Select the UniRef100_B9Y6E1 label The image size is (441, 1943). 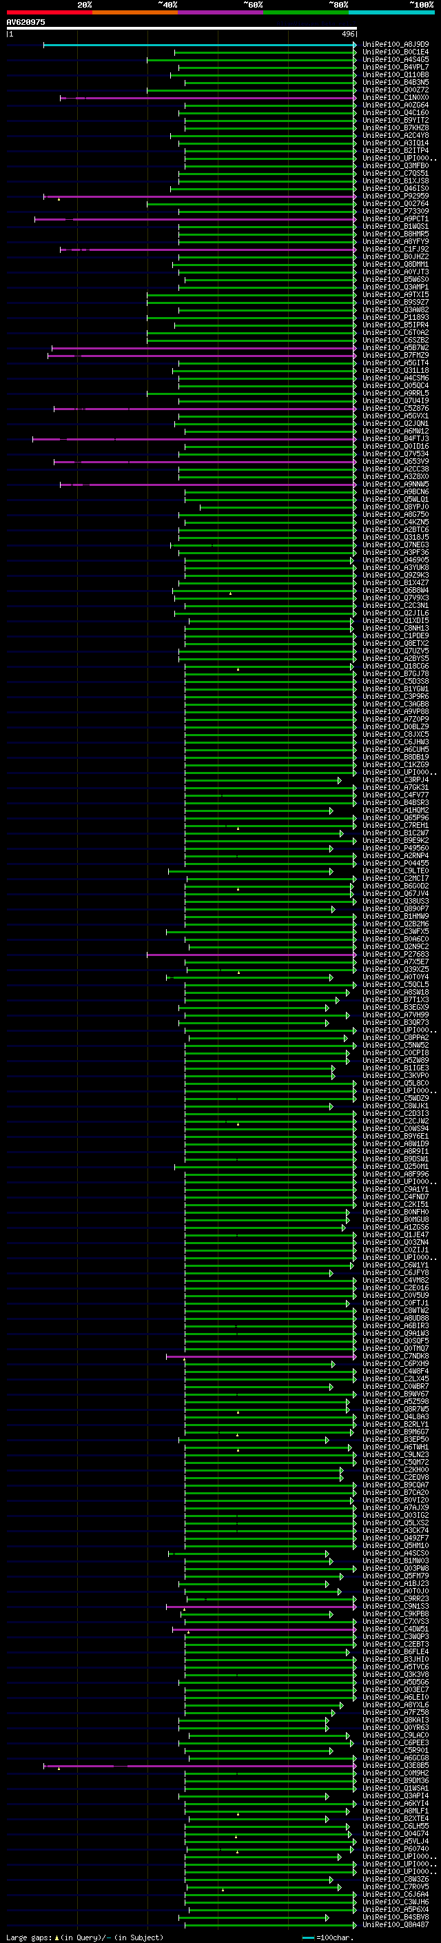pos(395,1137)
